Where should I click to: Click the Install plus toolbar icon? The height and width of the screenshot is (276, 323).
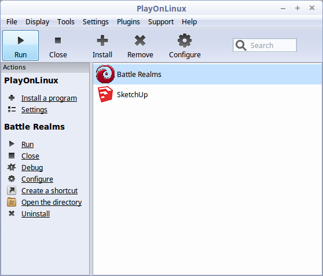[x=102, y=41]
